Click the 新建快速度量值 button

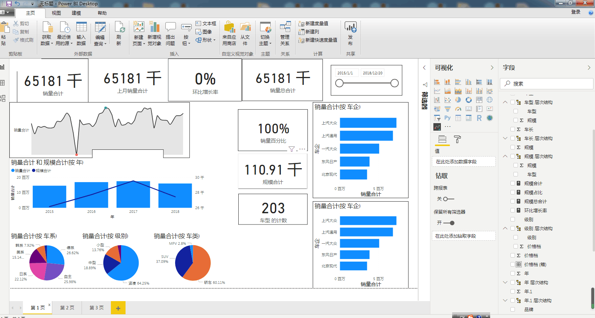[x=318, y=40]
